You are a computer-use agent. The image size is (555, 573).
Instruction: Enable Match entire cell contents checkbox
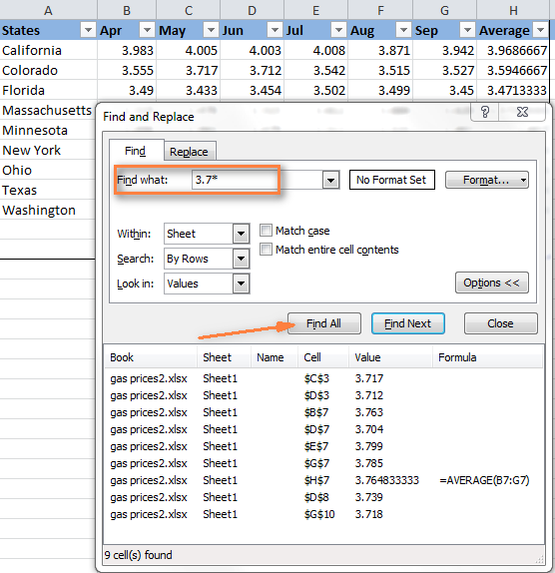[x=266, y=250]
